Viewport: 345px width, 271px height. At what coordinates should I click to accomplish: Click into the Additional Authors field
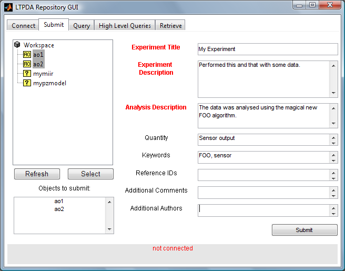tap(263, 210)
